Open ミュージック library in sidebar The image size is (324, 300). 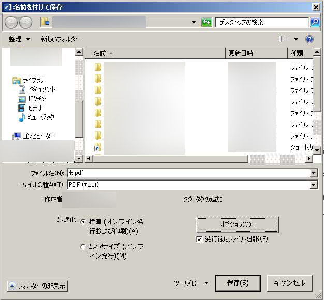pos(40,117)
